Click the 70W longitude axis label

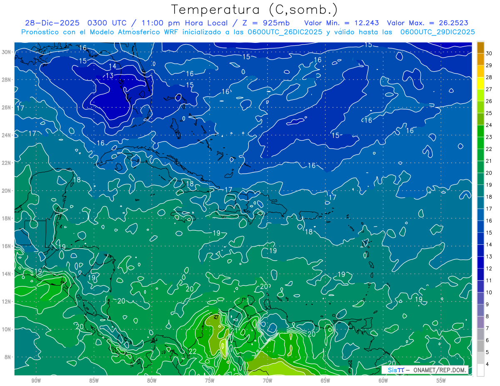[267, 381]
